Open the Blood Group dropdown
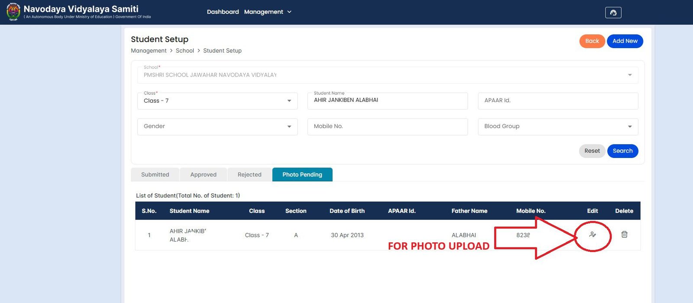This screenshot has height=303, width=693. coord(558,126)
